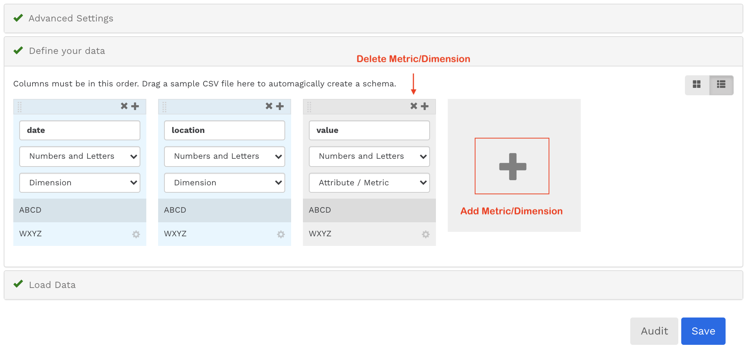Expand the Load Data section
The image size is (747, 350).
point(52,285)
